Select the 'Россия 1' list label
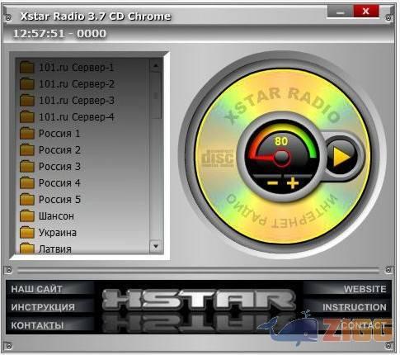This screenshot has height=355, width=400. pos(59,134)
